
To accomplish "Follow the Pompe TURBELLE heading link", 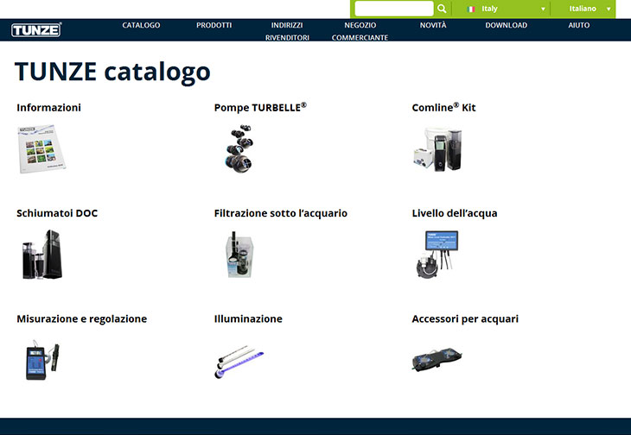I will [260, 107].
